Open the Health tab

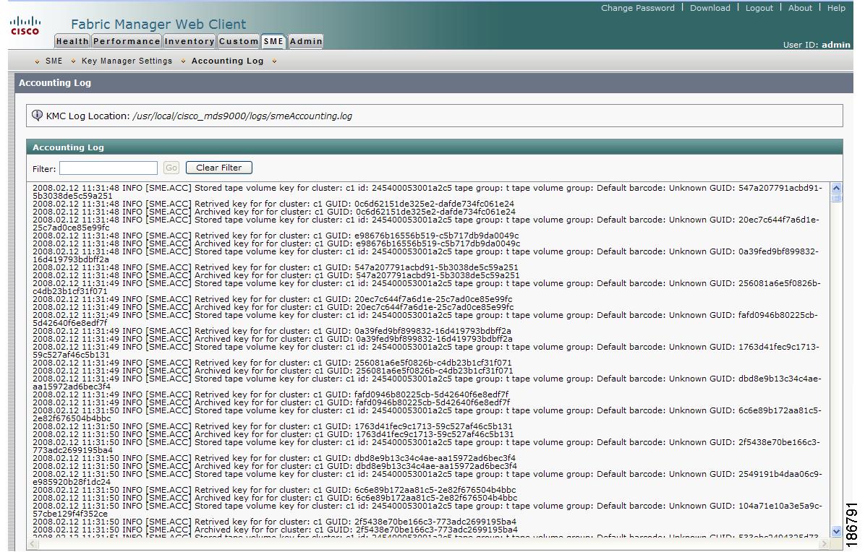[72, 41]
